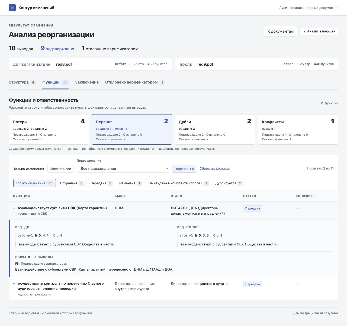This screenshot has width=347, height=326.
Task: Click the Контур изменений logo icon
Action: tap(12, 8)
